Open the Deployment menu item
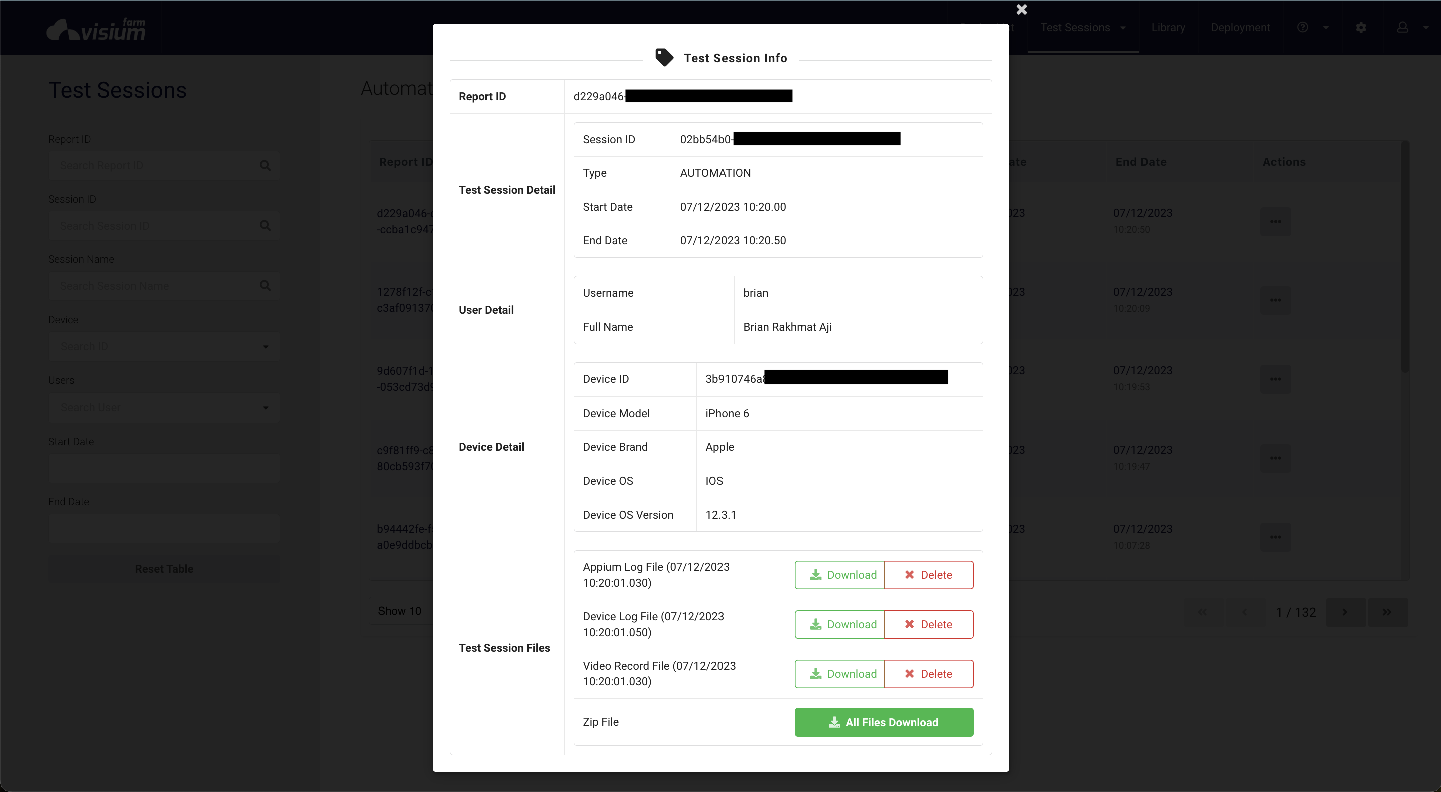 pyautogui.click(x=1240, y=27)
